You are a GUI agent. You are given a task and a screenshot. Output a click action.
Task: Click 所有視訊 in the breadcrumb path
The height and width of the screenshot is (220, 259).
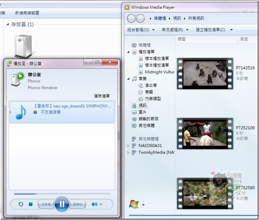point(196,18)
